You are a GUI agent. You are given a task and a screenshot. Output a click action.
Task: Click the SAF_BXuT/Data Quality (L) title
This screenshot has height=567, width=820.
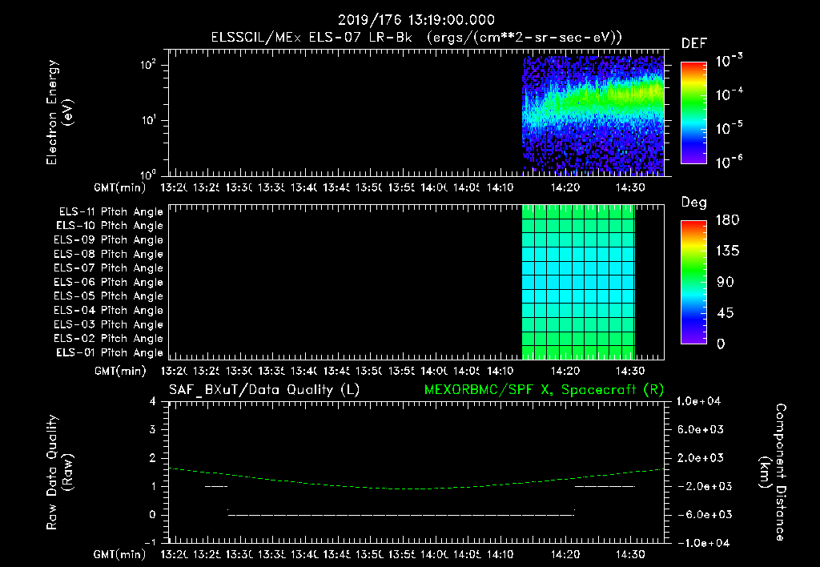(x=264, y=390)
